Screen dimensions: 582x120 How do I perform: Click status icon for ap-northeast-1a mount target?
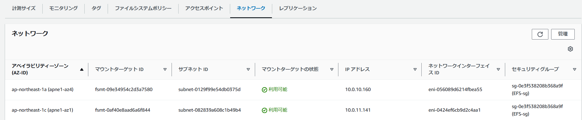point(264,90)
